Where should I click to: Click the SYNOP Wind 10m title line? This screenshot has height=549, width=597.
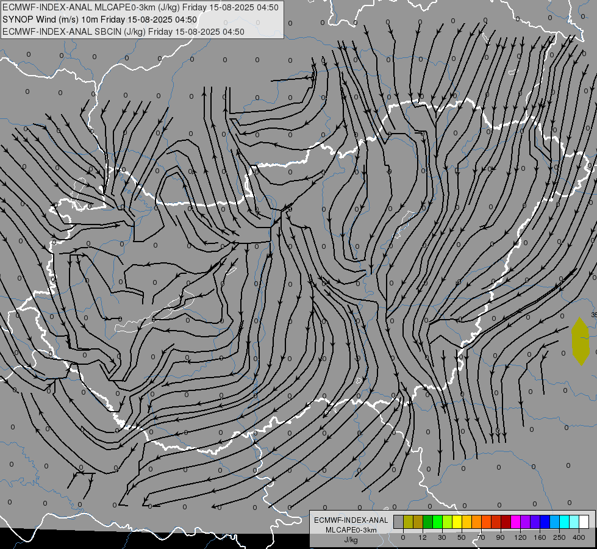[100, 20]
